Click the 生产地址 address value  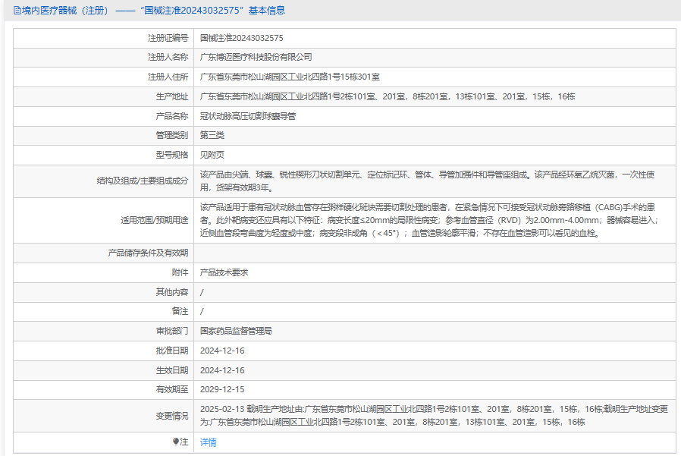[x=387, y=96]
